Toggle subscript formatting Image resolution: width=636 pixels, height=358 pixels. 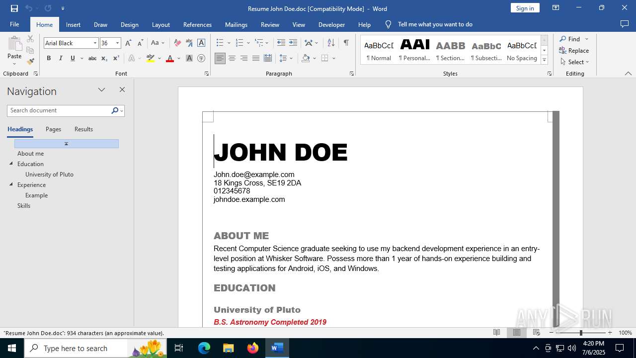(x=104, y=58)
